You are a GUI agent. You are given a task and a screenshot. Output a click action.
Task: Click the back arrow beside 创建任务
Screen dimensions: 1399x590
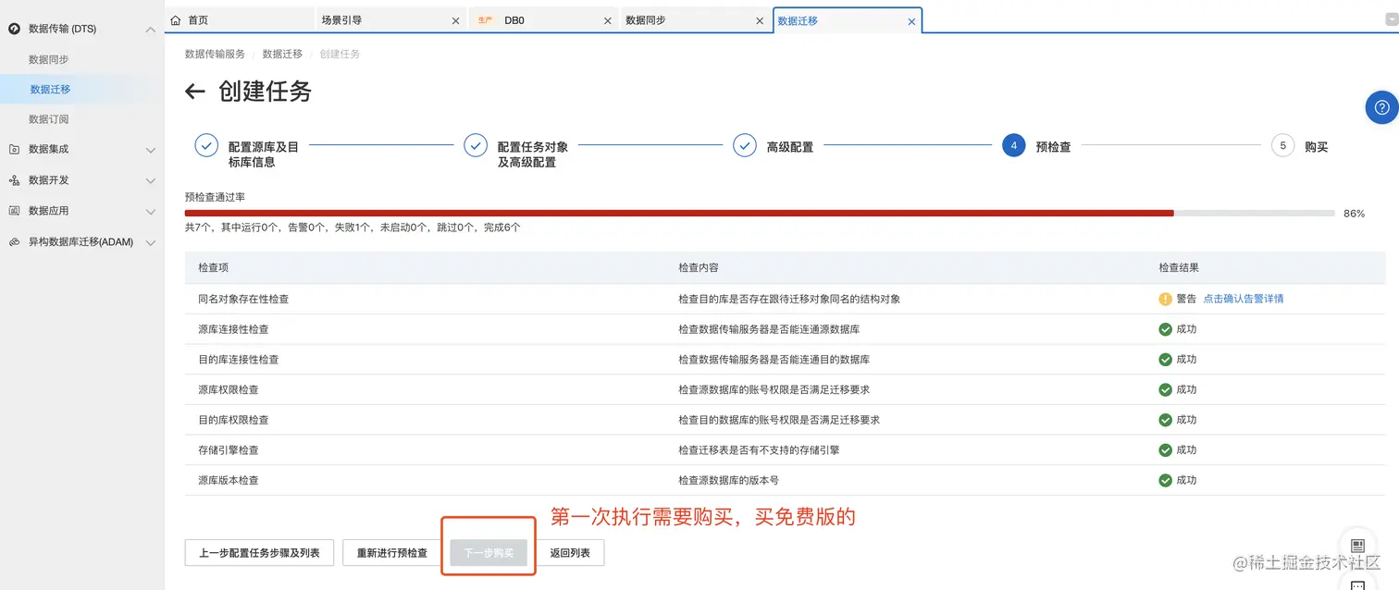tap(194, 92)
